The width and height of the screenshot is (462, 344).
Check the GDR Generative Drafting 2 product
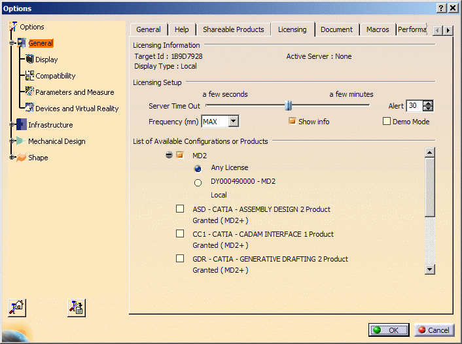(x=180, y=258)
